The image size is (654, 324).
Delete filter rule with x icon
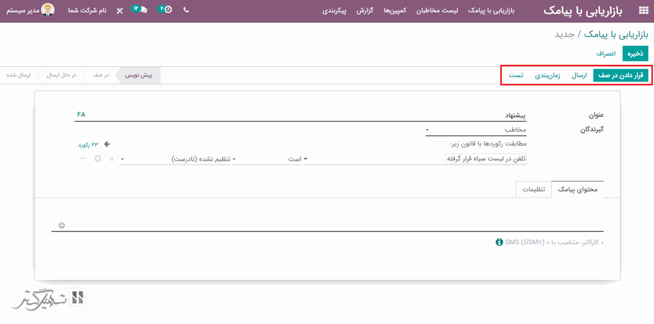pos(111,159)
